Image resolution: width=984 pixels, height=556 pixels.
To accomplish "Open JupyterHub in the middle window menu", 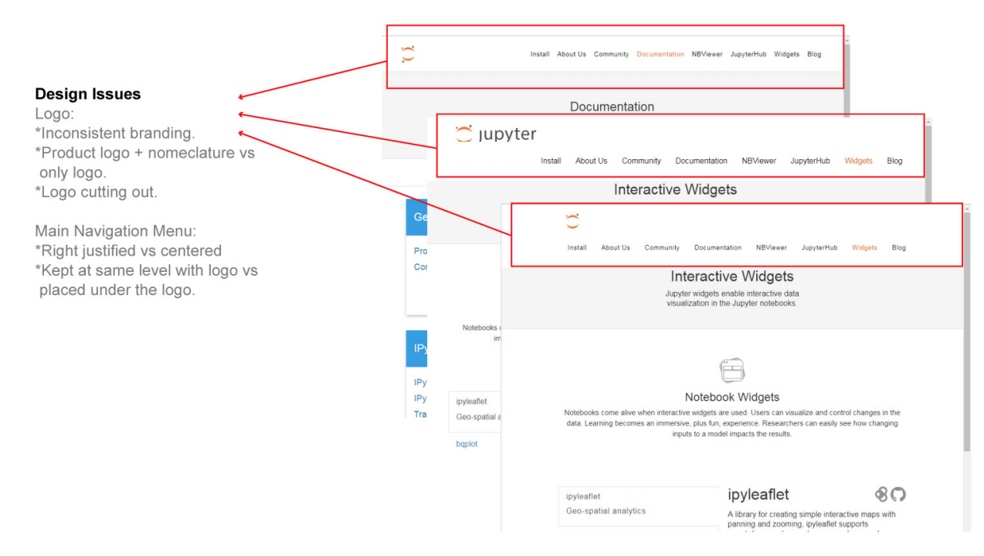I will click(810, 161).
